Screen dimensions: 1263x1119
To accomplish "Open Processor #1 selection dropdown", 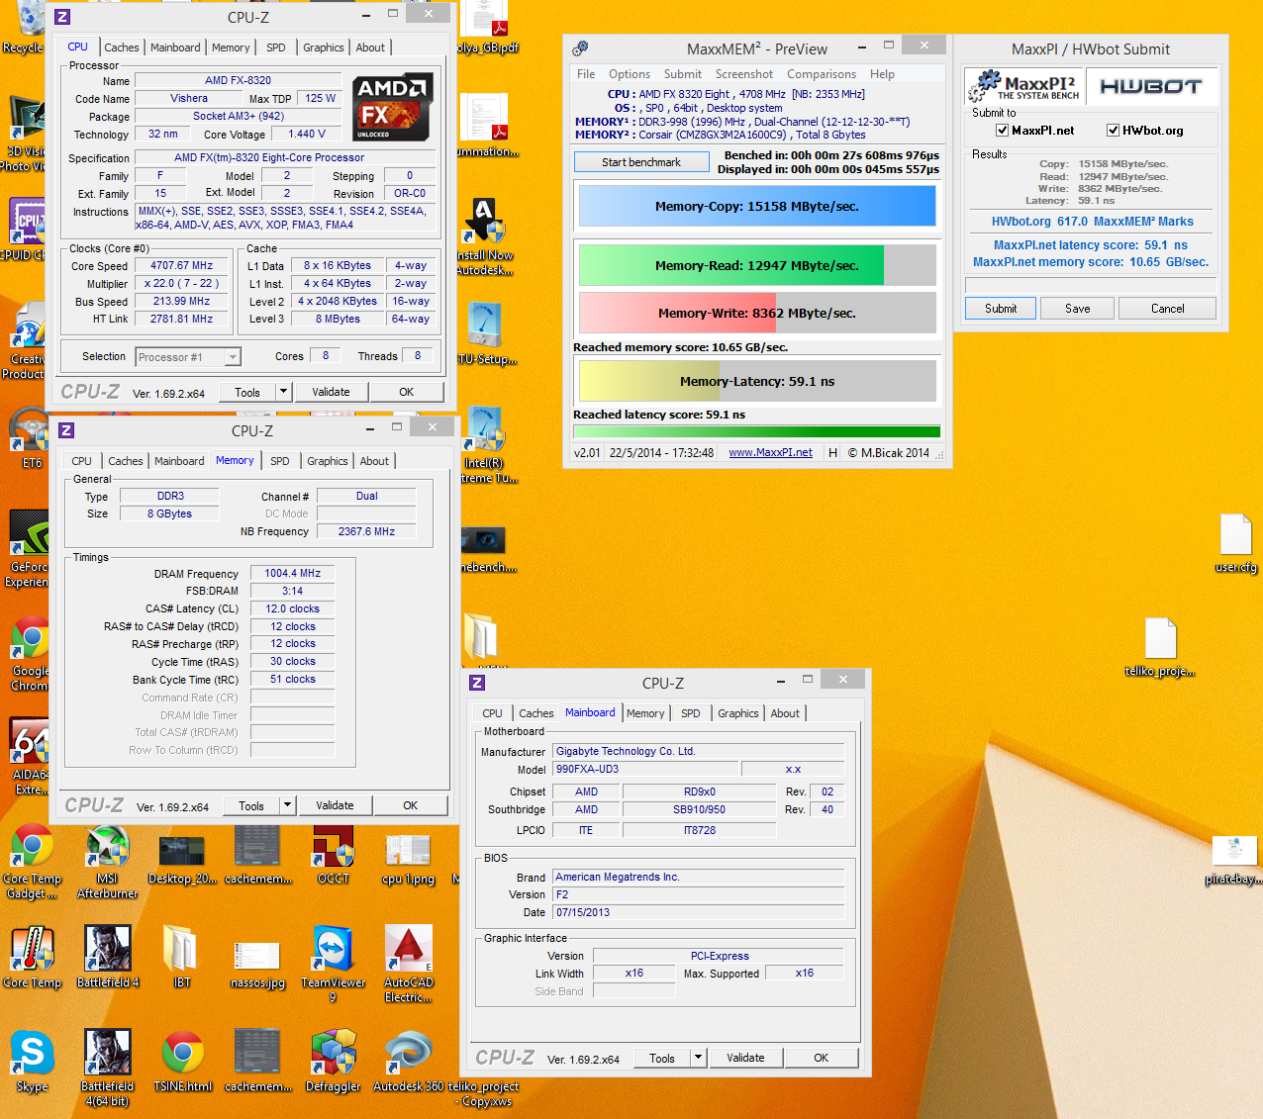I will [188, 357].
